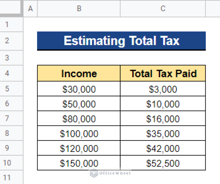Click the cell containing $3,000

(x=163, y=89)
